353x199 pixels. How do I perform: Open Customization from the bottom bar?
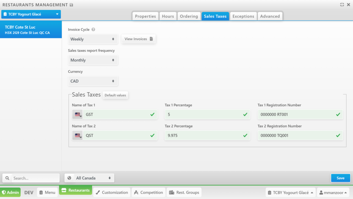(x=112, y=192)
